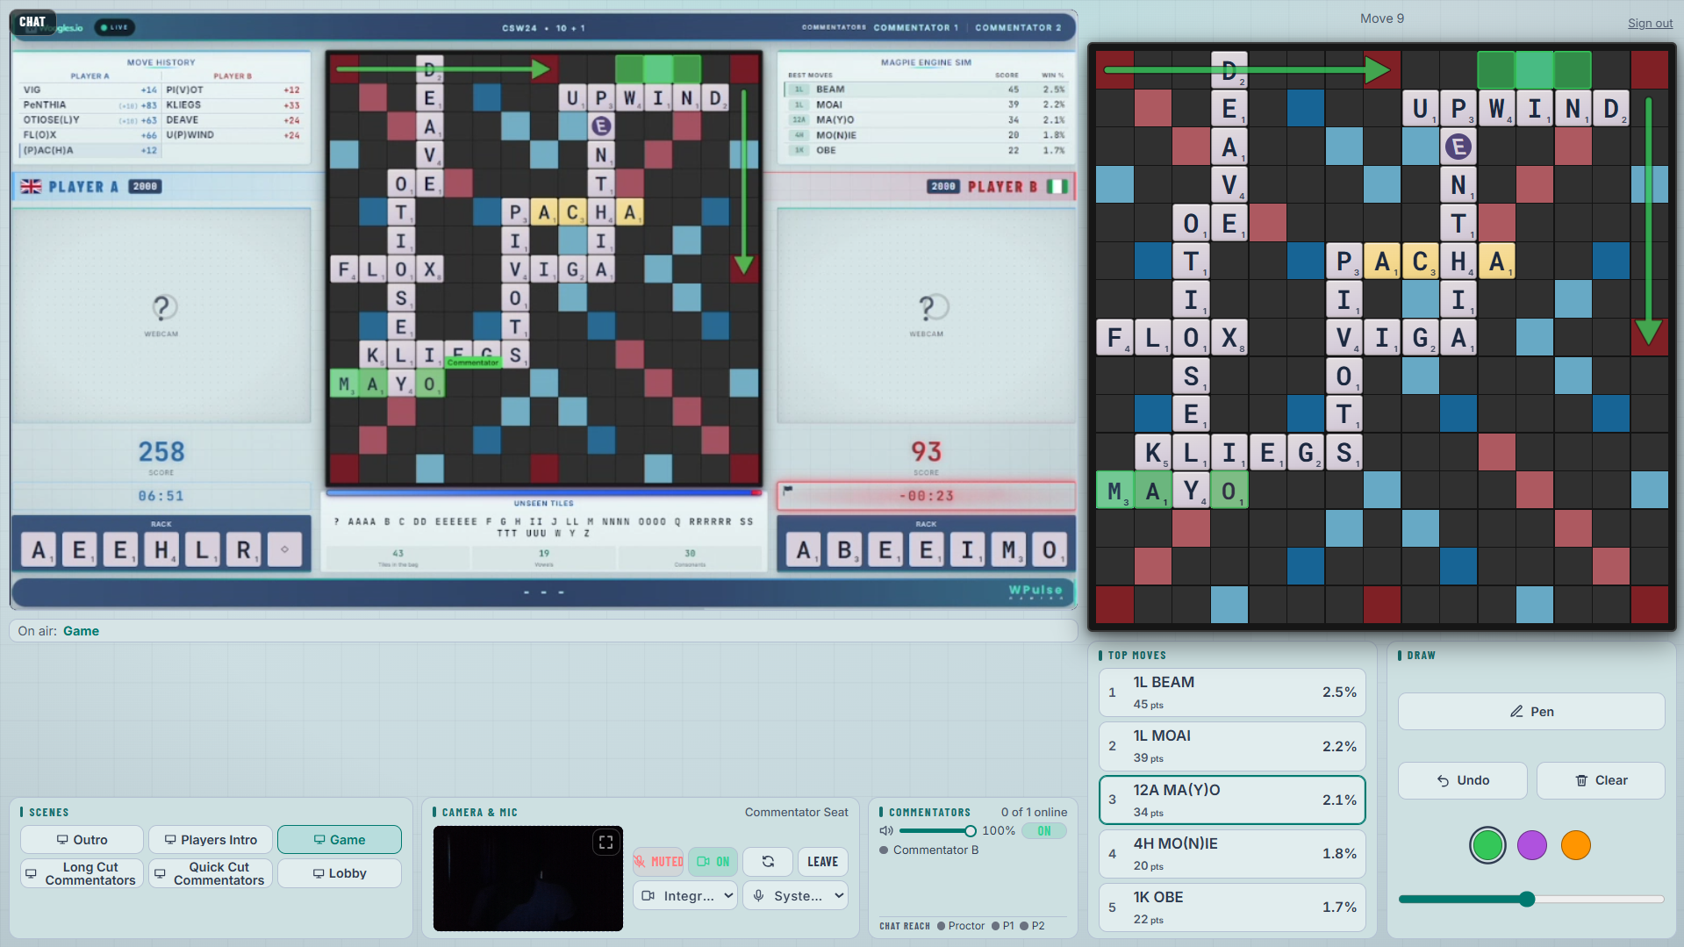Refresh the camera and mic devices
The height and width of the screenshot is (947, 1684).
click(768, 862)
